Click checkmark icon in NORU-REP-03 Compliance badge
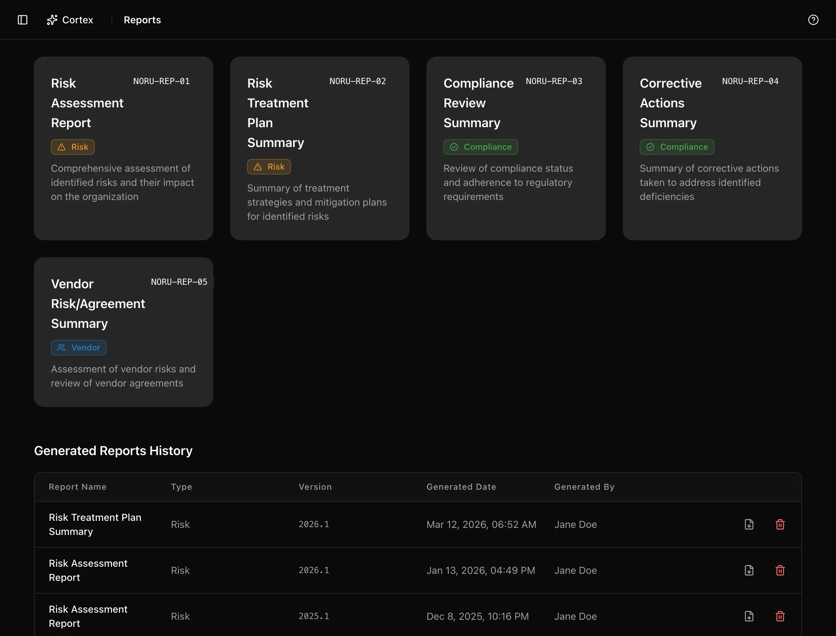This screenshot has height=636, width=836. point(454,147)
